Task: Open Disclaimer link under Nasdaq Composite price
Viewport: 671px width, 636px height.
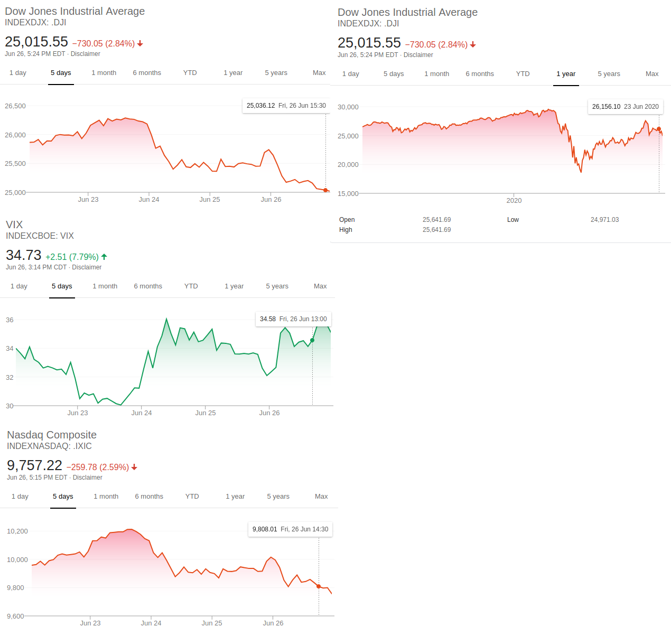Action: coord(88,478)
